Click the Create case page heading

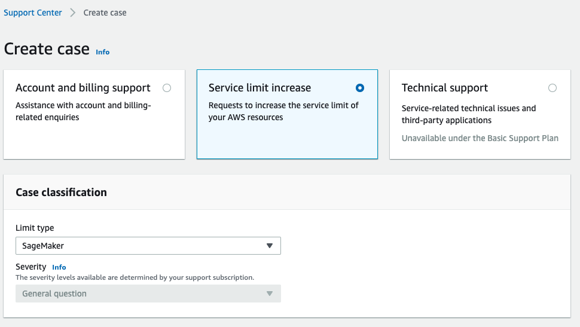47,49
